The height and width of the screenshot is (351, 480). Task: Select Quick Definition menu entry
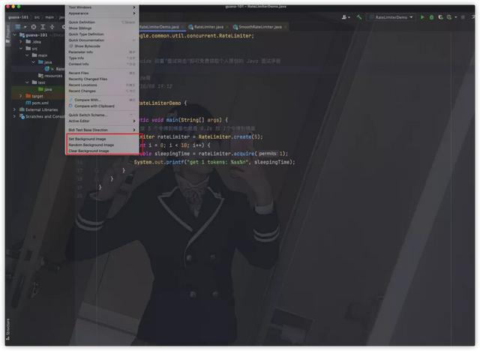point(102,22)
